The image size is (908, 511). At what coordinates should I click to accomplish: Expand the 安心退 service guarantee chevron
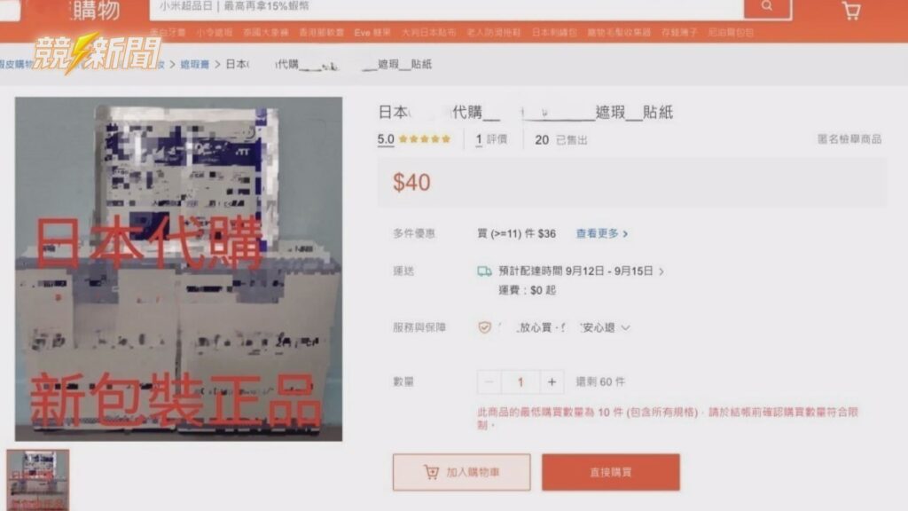coord(625,327)
